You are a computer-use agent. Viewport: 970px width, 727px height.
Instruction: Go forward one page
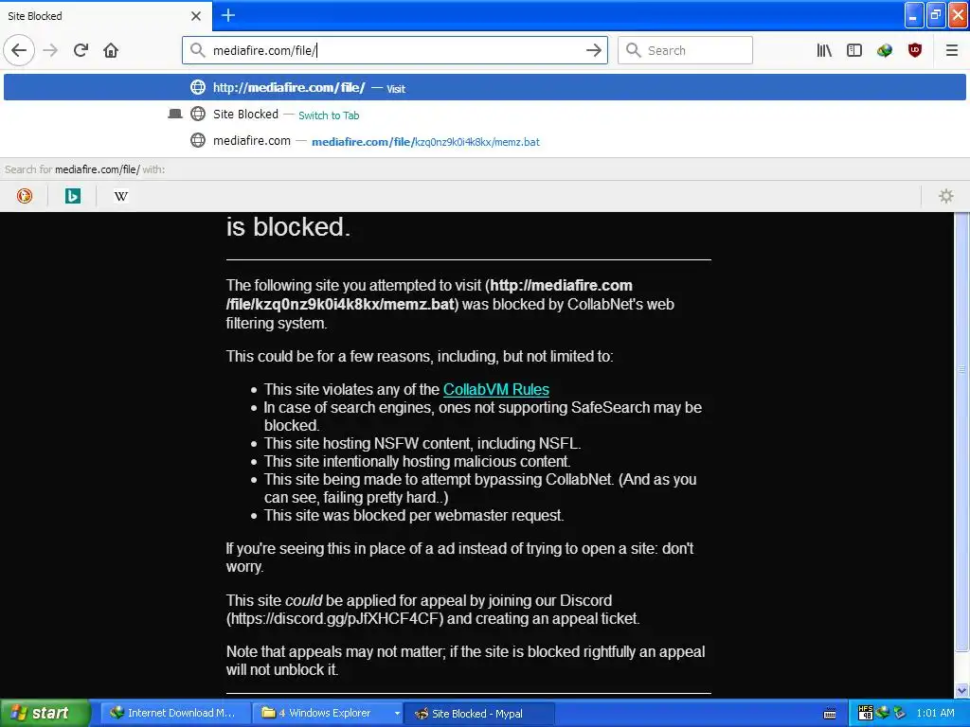[x=51, y=50]
